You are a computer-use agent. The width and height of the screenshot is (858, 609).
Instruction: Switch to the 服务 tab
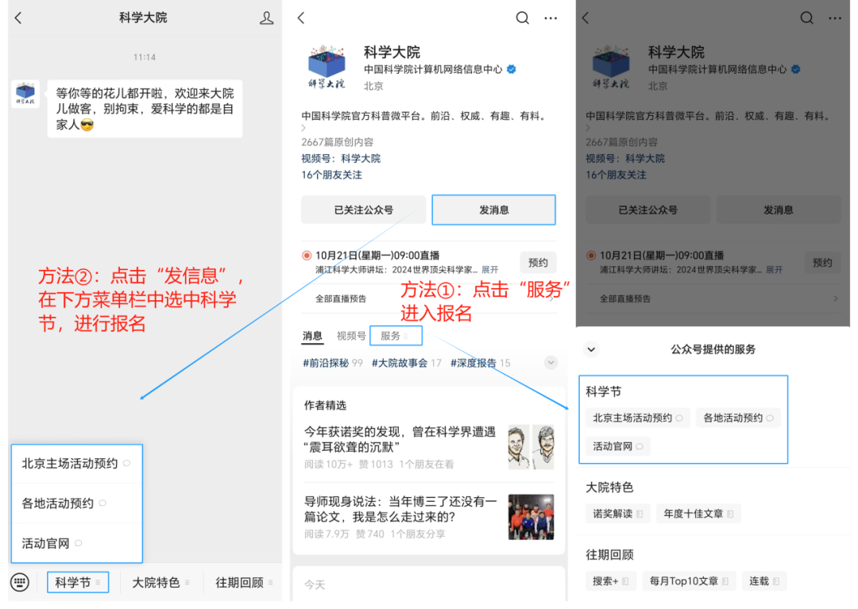tap(396, 336)
